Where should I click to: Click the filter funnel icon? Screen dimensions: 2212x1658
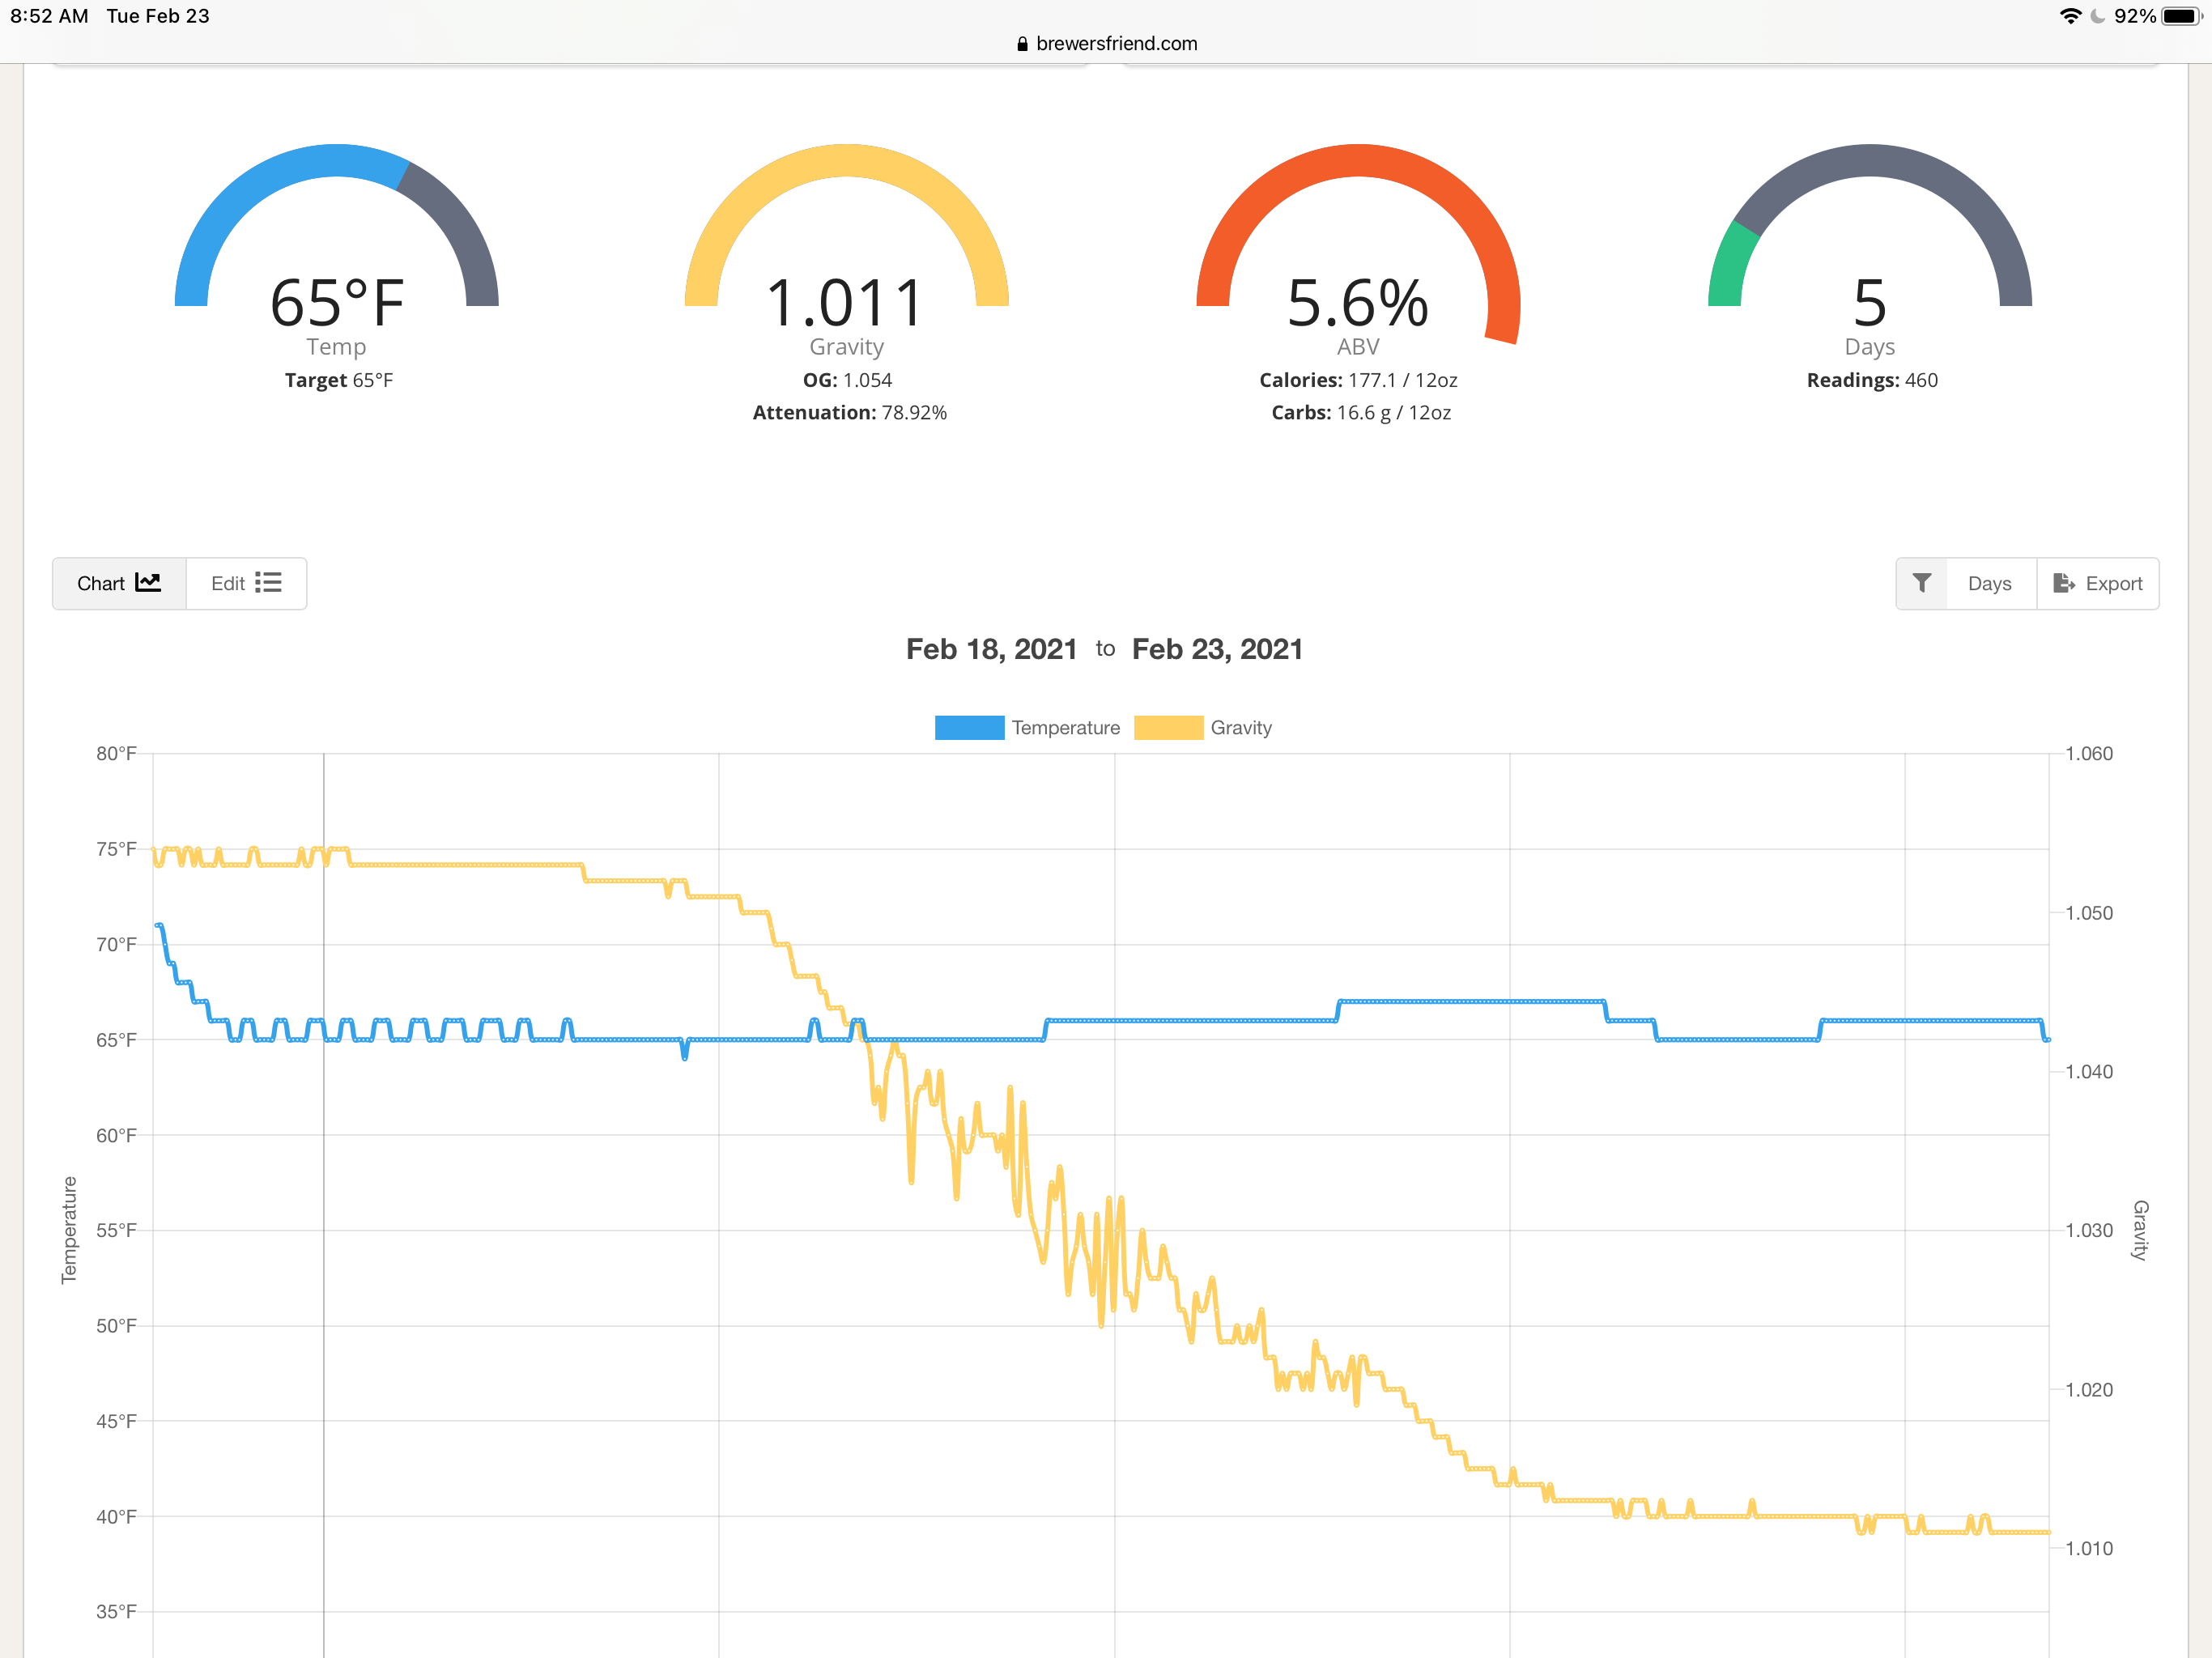tap(1921, 583)
